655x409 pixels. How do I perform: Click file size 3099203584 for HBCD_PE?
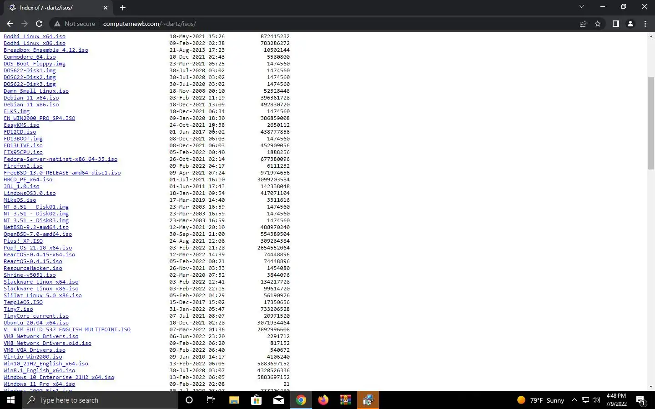pyautogui.click(x=273, y=180)
